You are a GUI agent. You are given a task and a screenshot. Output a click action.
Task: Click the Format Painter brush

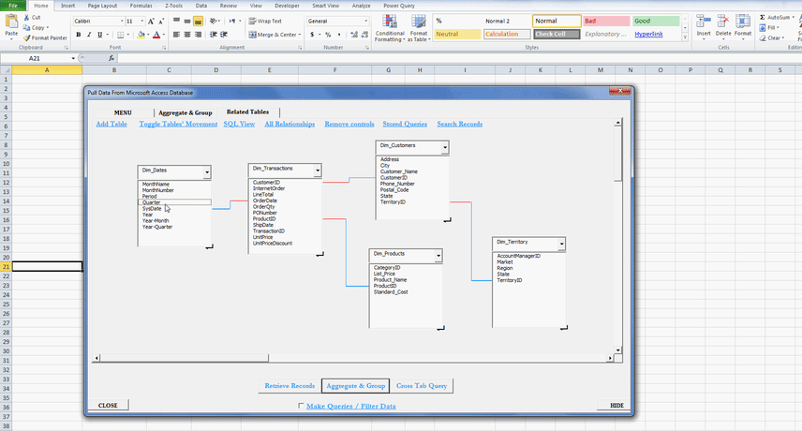pos(27,37)
